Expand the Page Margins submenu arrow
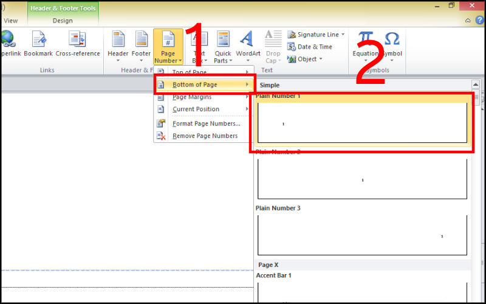The image size is (486, 304). point(247,97)
